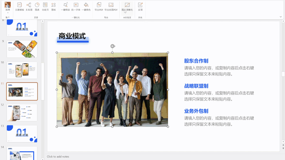Click the rotation handle above the photo

[x=113, y=46]
